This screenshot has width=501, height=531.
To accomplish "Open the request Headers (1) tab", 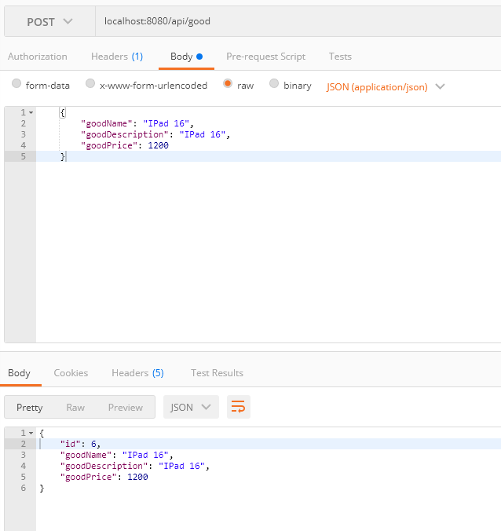I will coord(117,57).
